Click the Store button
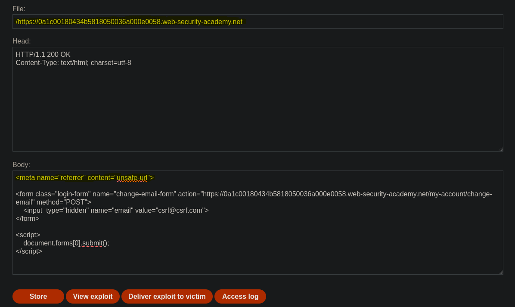515x307 pixels. point(38,296)
